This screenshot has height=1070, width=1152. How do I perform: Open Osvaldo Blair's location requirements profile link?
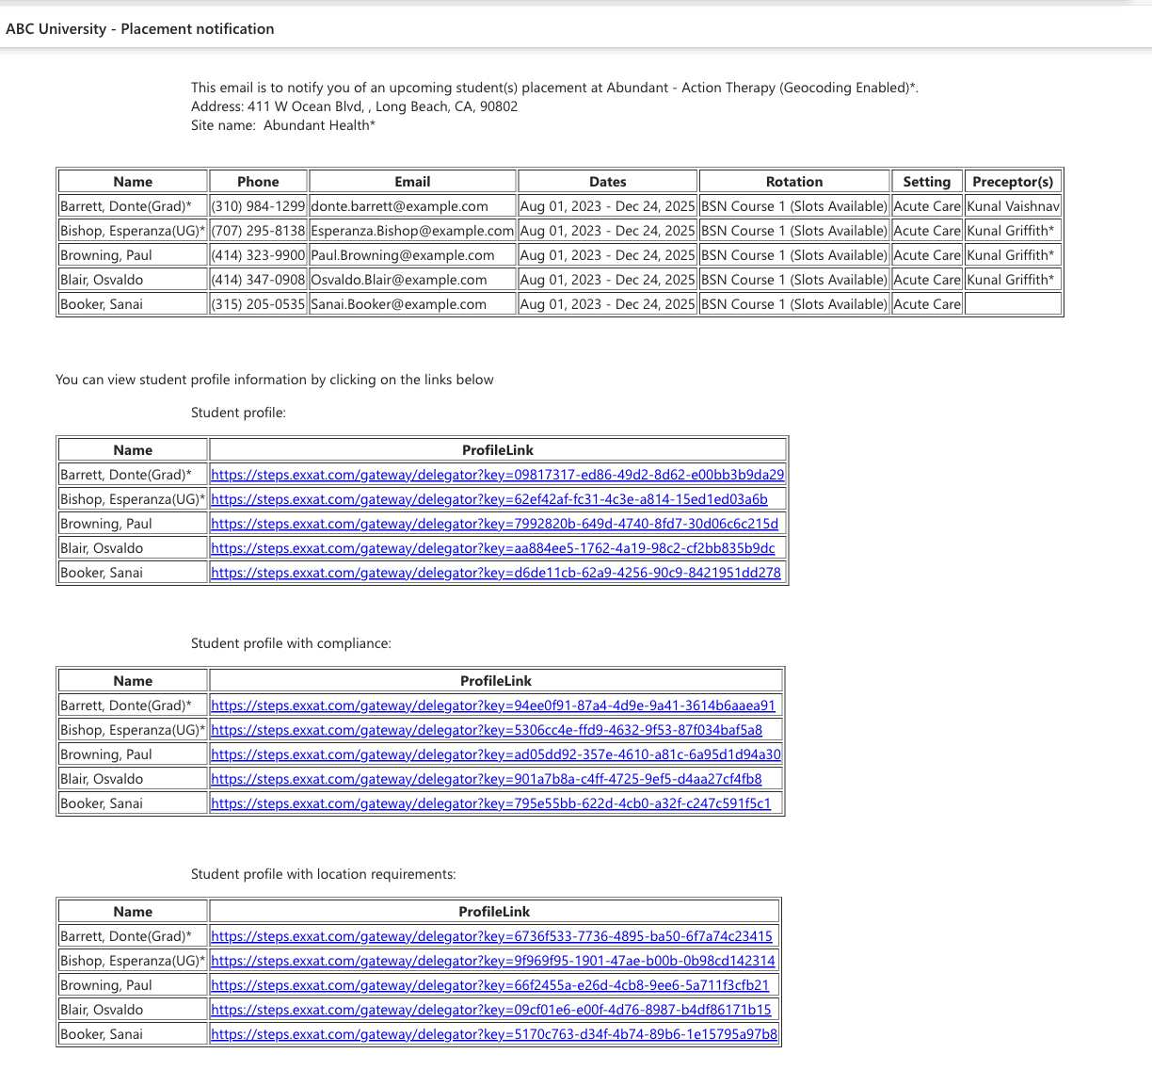point(490,1010)
